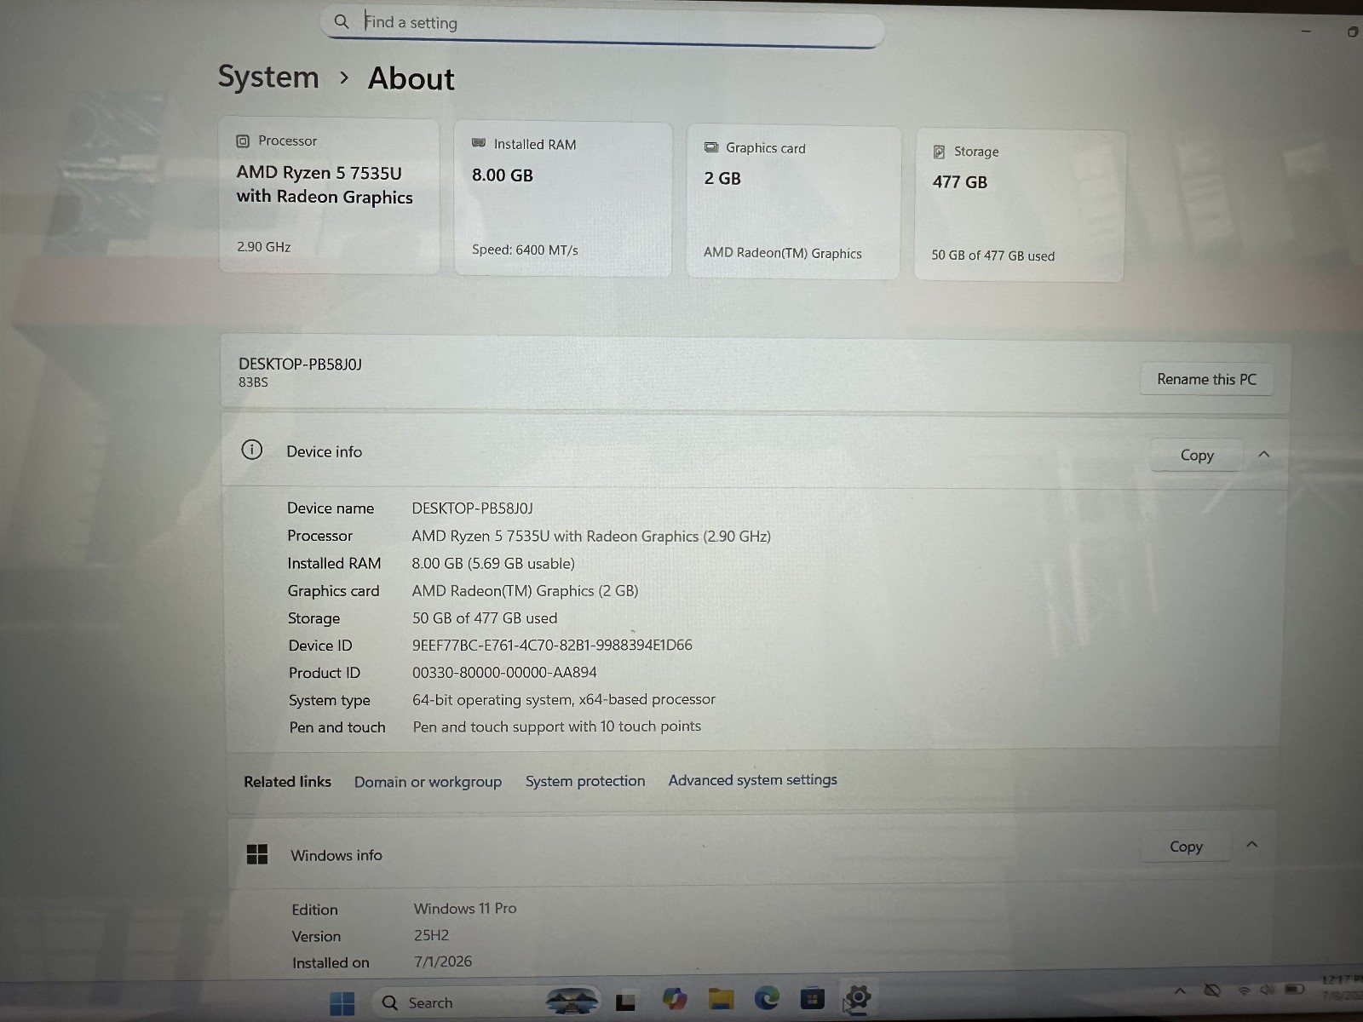Click the Graphics card icon
Screen dimensions: 1363x1022
711,147
